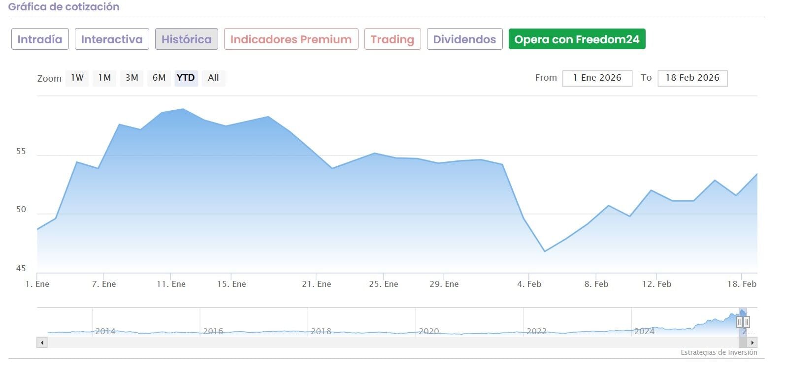The image size is (785, 373).
Task: Open the Indicadores Premium tab
Action: 291,39
